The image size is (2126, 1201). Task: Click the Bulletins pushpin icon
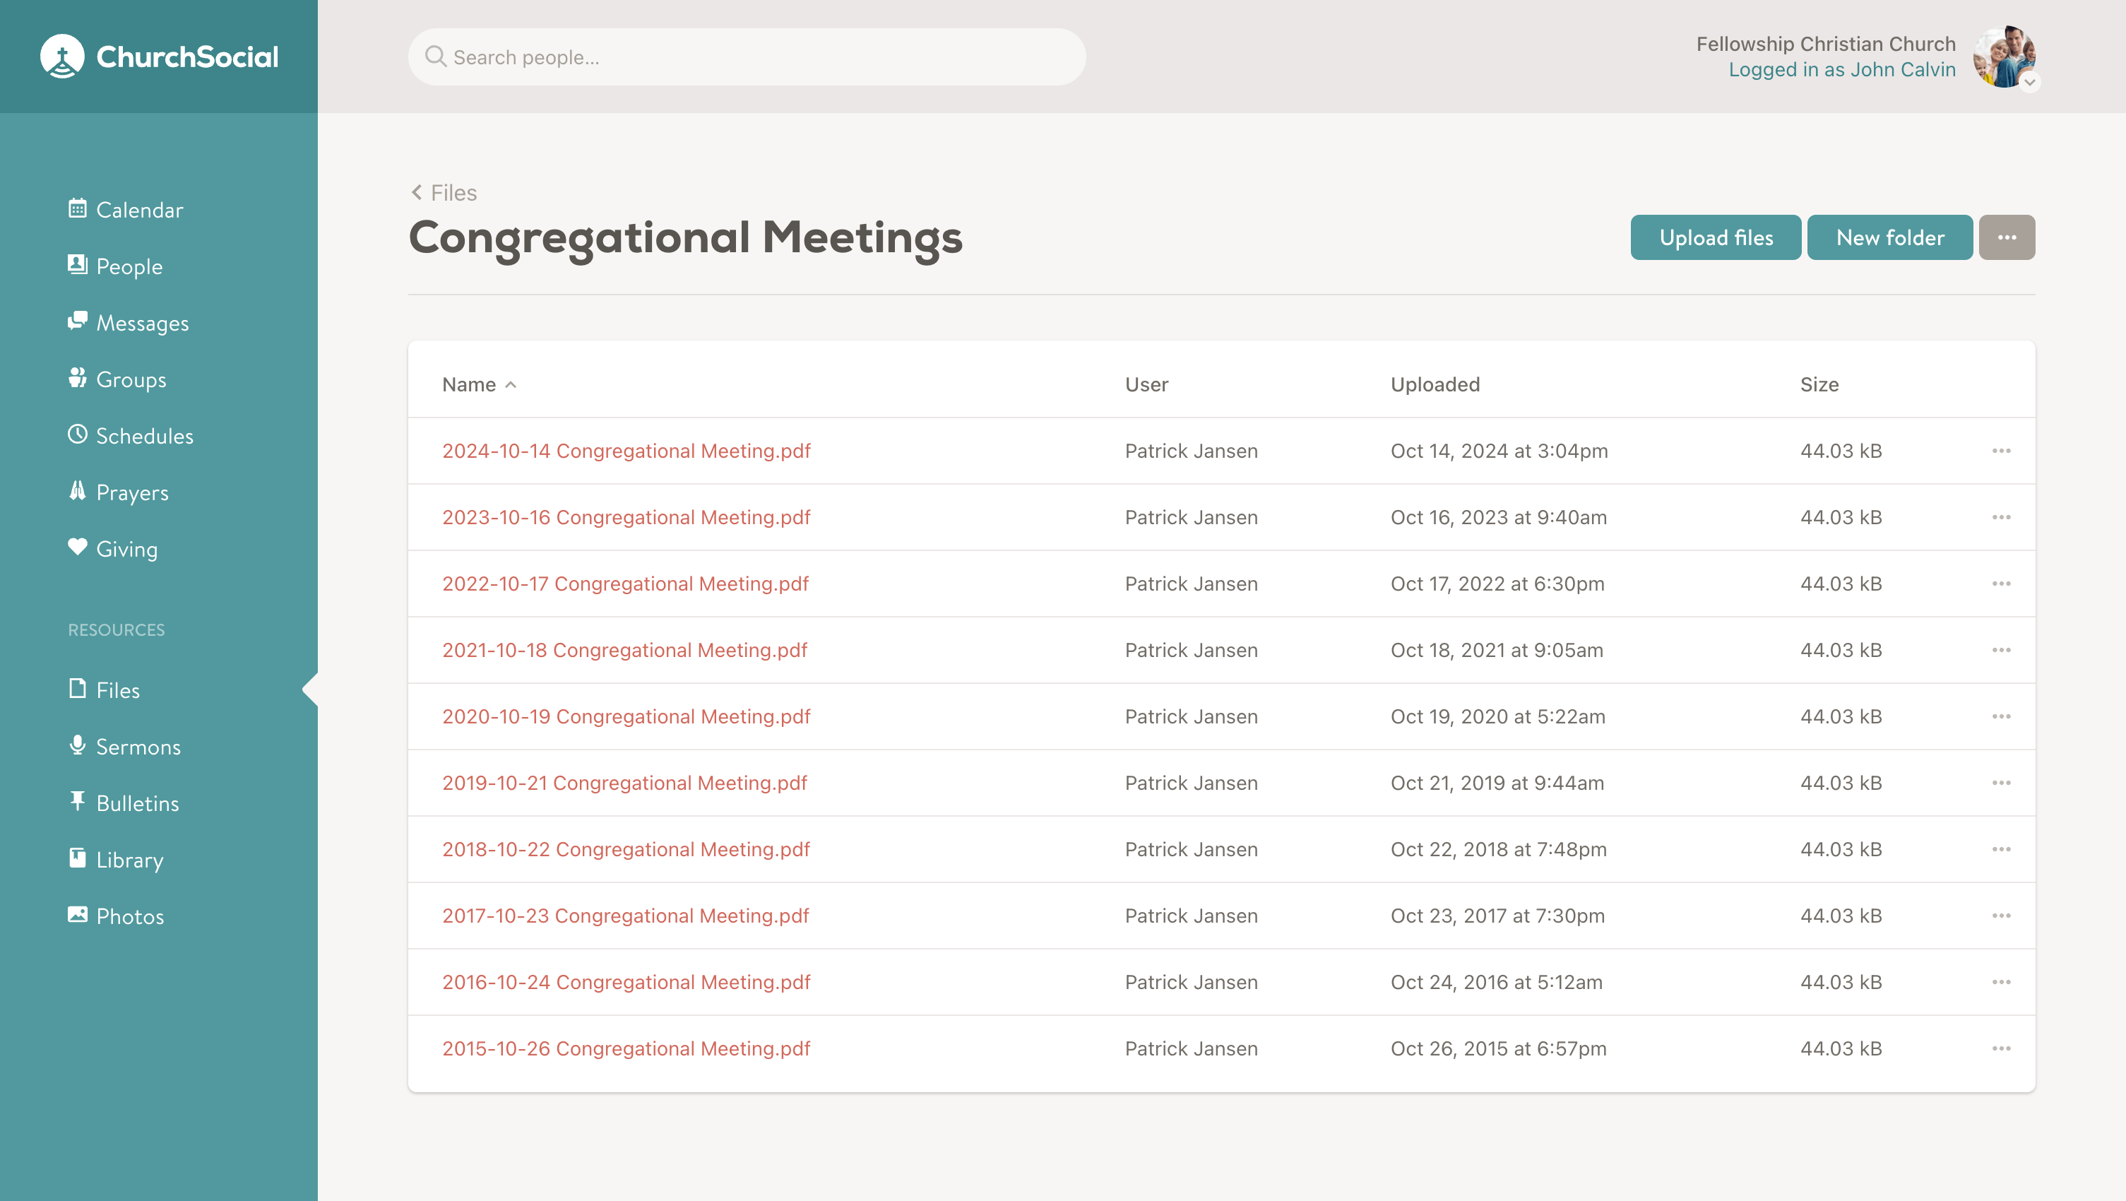click(x=77, y=802)
